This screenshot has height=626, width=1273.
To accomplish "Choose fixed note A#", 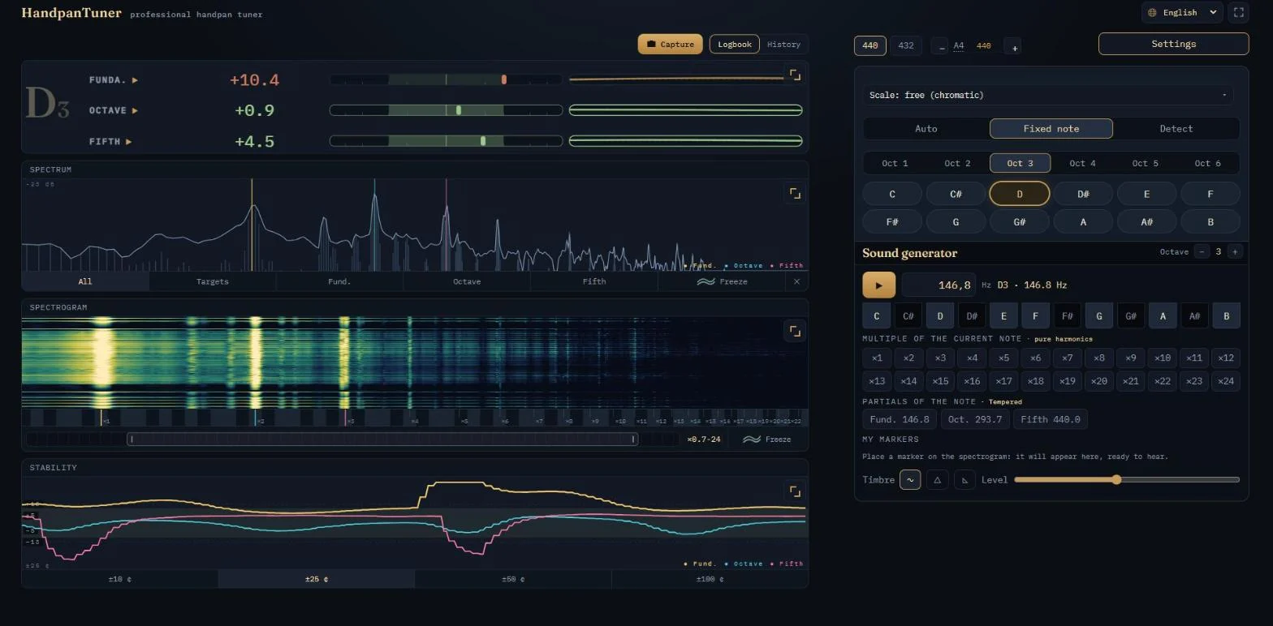I will (1146, 221).
